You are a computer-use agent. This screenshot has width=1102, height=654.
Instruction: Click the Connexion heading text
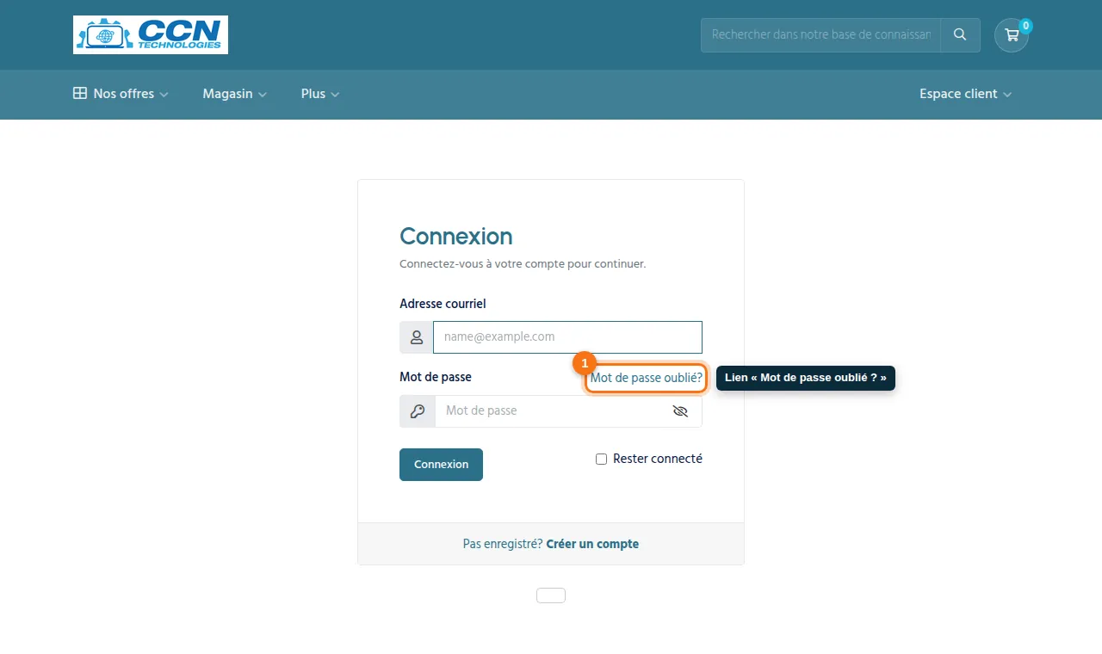click(x=456, y=237)
